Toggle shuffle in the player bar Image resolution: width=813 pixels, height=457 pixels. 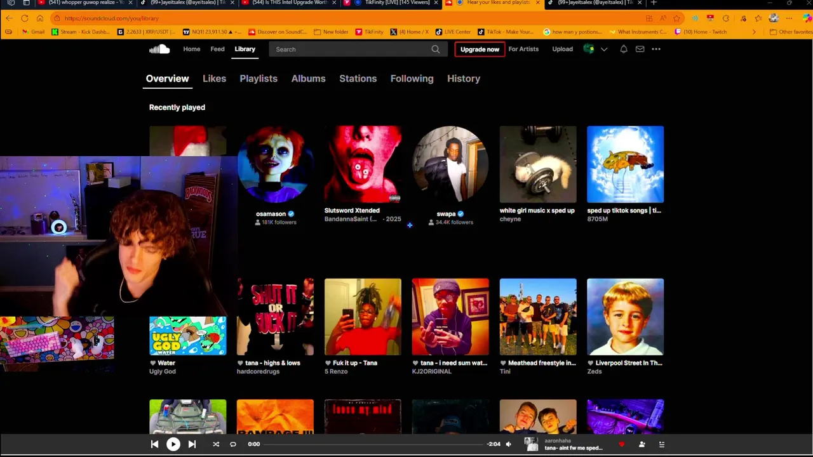(216, 444)
